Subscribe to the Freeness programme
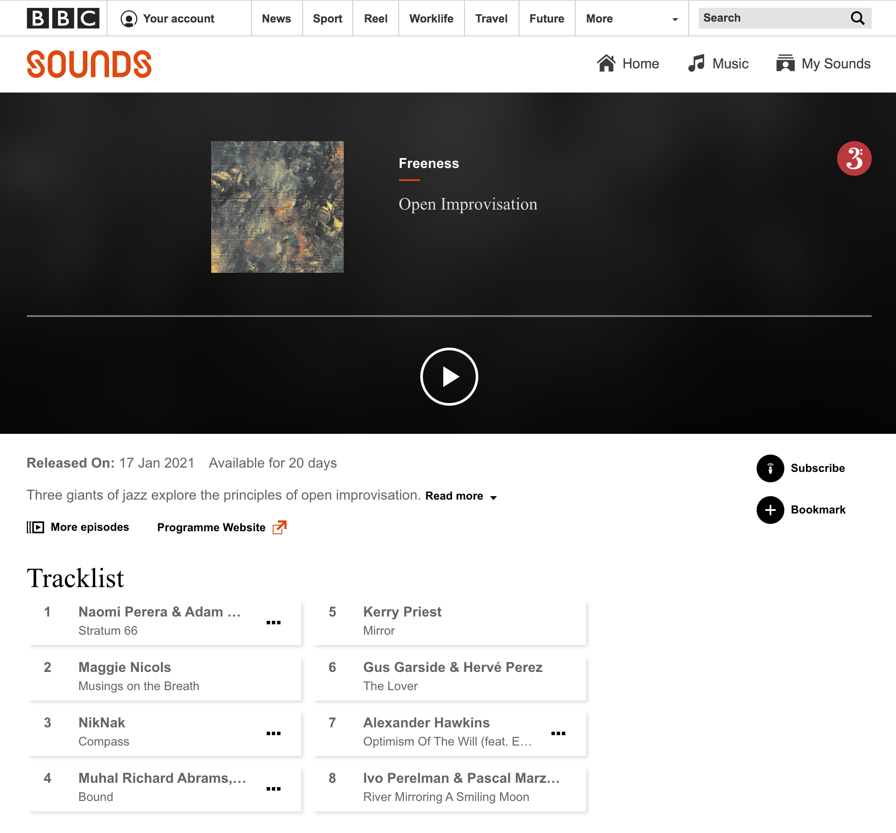896x833 pixels. click(801, 468)
